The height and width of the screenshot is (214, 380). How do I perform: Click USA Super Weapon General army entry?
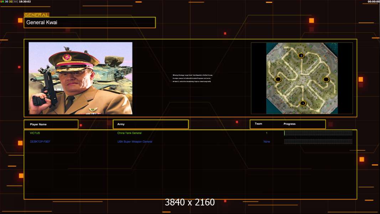[135, 142]
